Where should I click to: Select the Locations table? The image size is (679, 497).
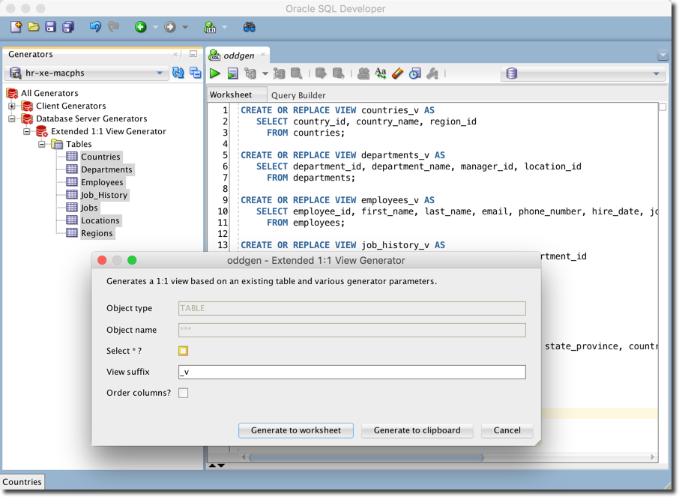pyautogui.click(x=100, y=220)
